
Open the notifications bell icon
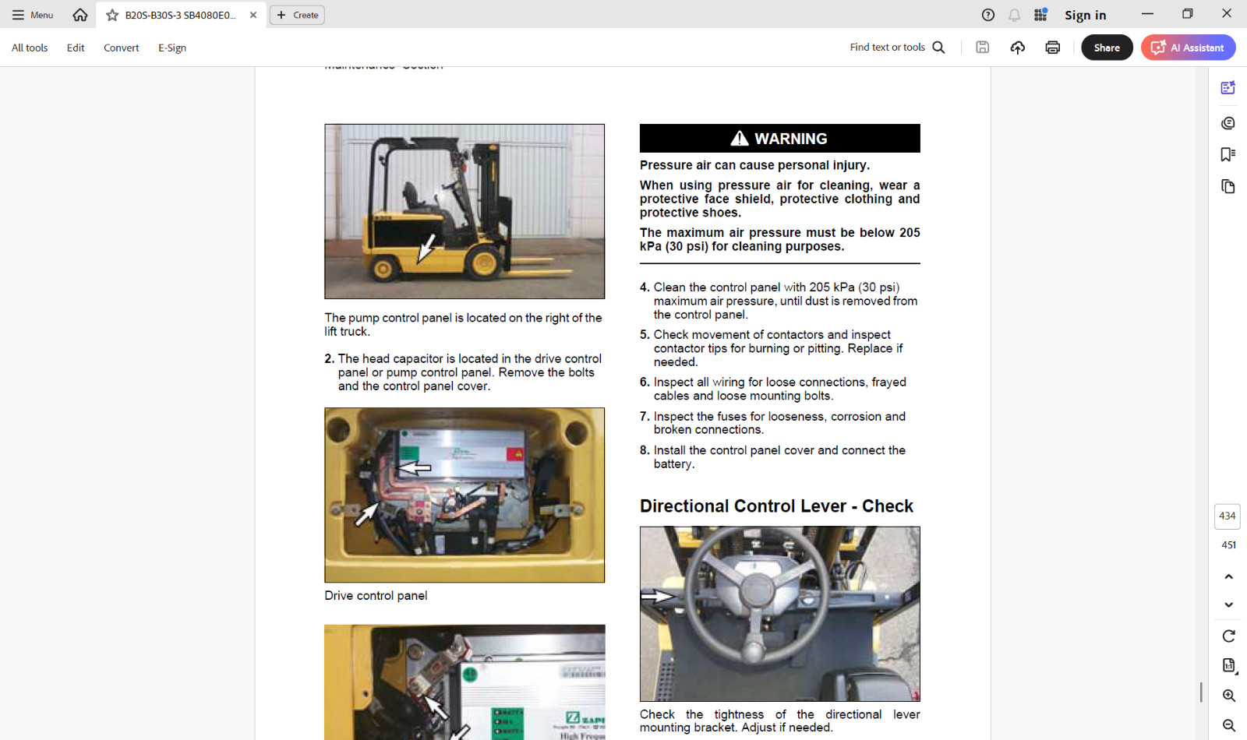(x=1014, y=15)
